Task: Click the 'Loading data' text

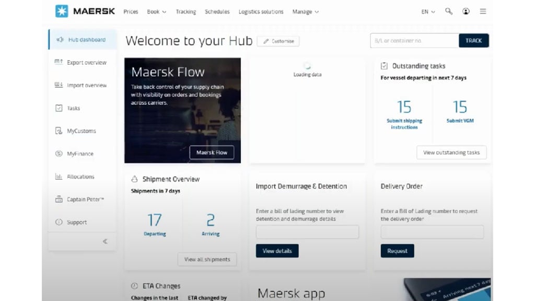Action: click(307, 74)
